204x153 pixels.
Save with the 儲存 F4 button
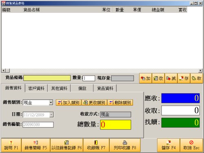coord(169,145)
